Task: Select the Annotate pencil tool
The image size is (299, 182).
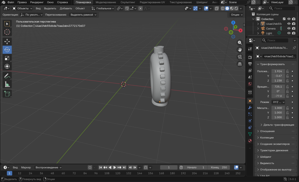Action: click(7, 76)
